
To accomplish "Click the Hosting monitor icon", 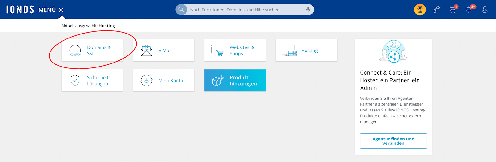I will coord(289,50).
